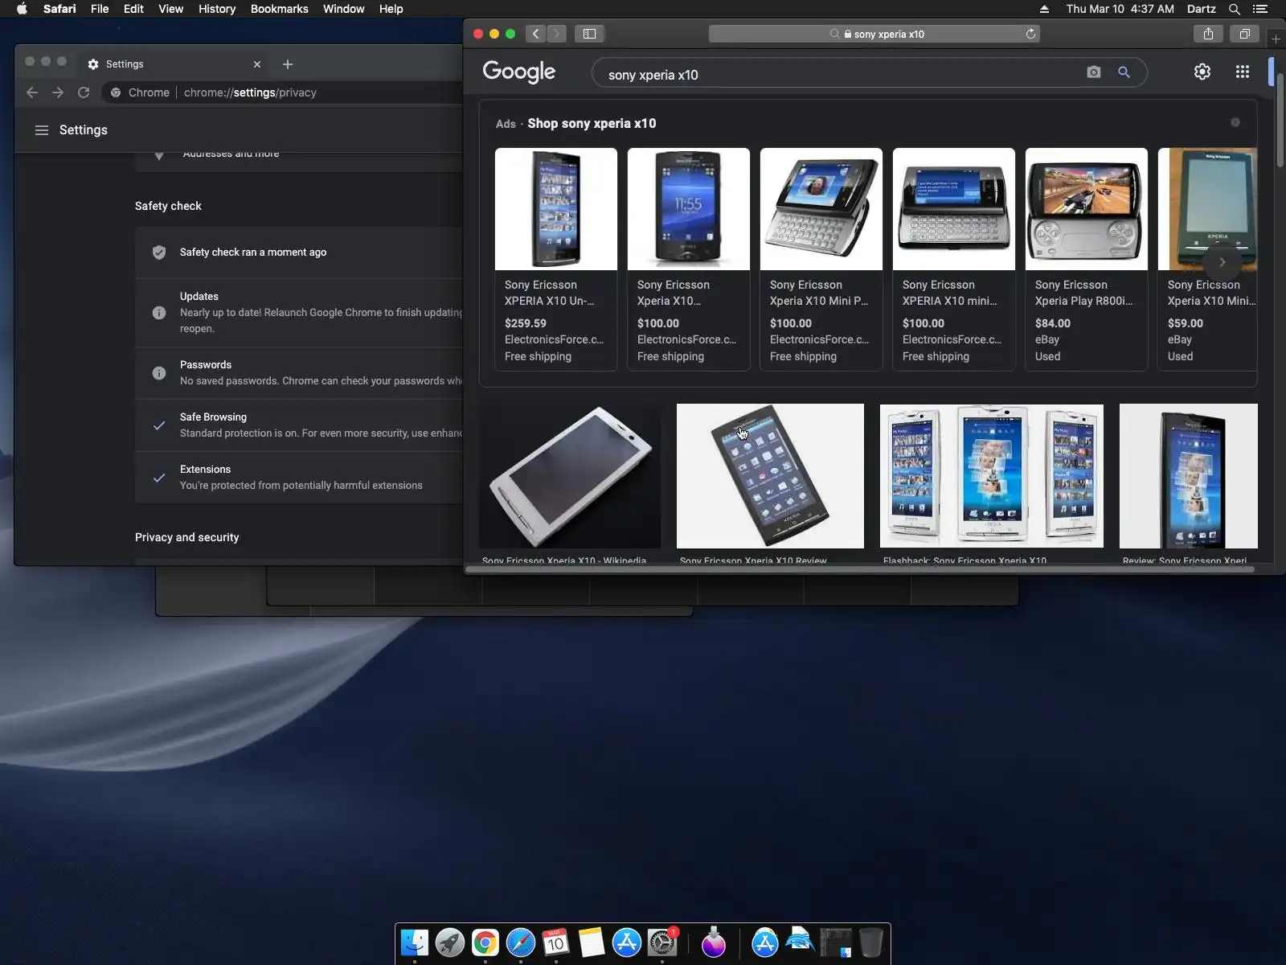
Task: Open the Window menu
Action: click(343, 9)
